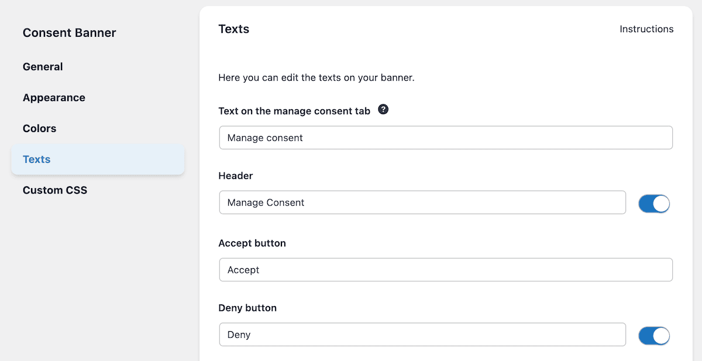Open the General settings section

pos(43,67)
